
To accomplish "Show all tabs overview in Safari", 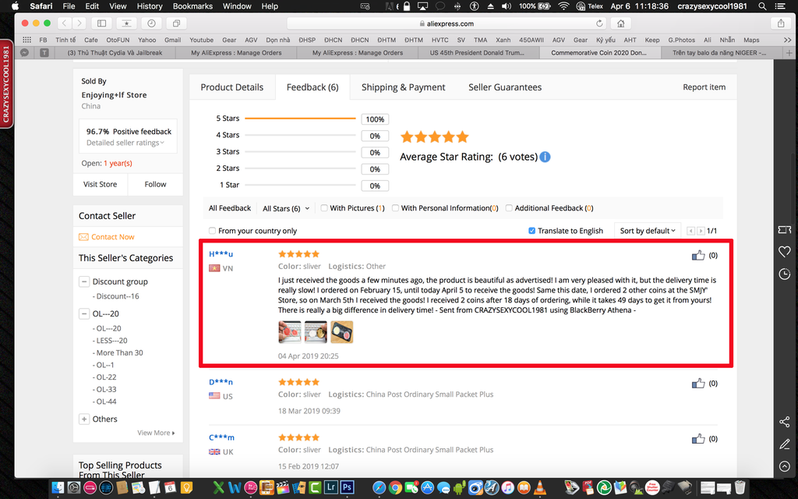I will tap(176, 23).
